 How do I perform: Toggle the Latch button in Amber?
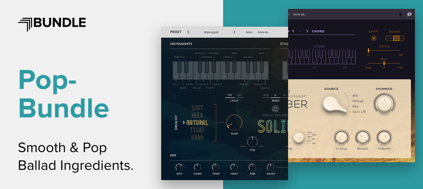click(x=374, y=38)
